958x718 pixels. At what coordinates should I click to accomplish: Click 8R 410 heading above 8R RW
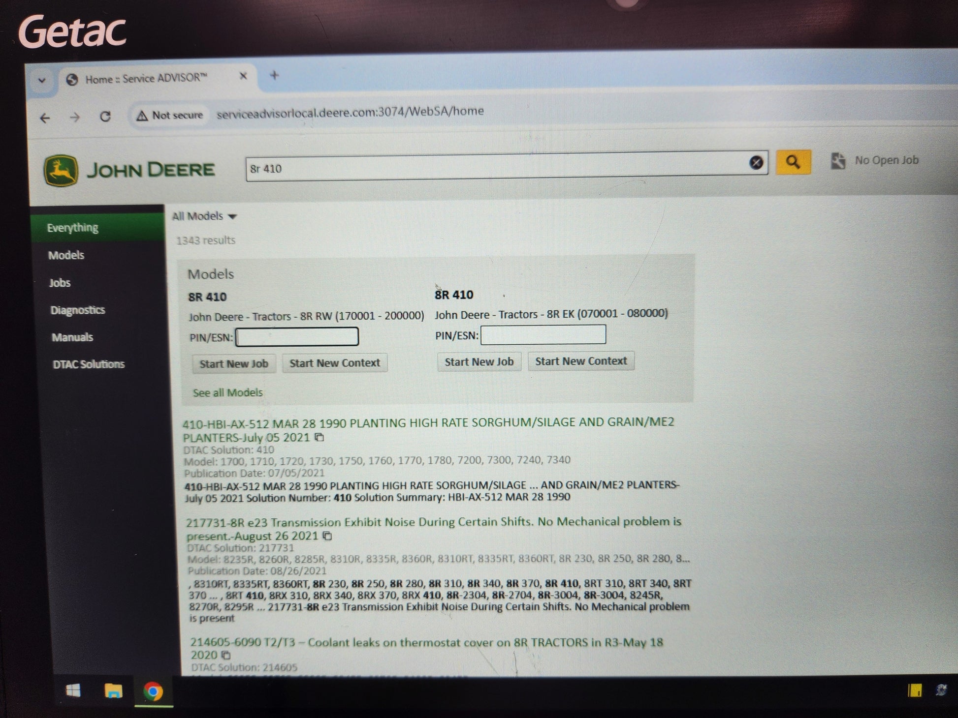[207, 297]
